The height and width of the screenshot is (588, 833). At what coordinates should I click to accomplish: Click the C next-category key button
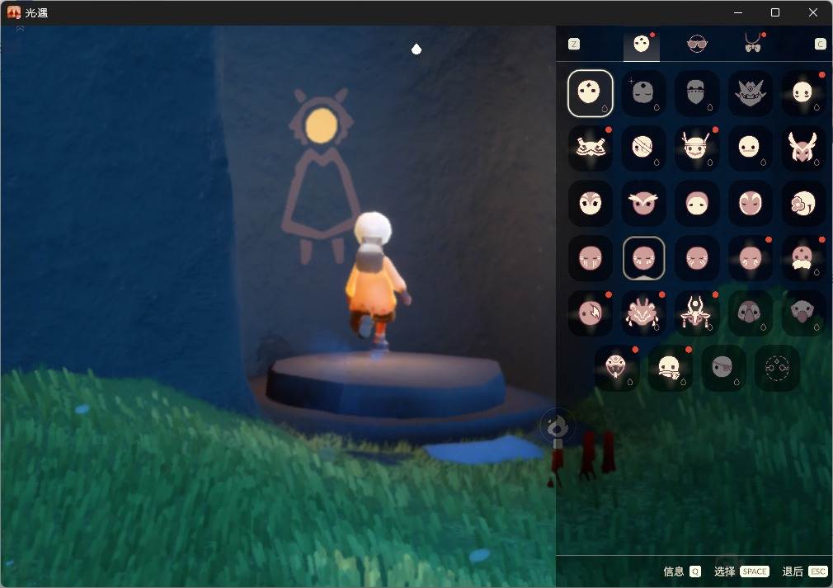821,44
